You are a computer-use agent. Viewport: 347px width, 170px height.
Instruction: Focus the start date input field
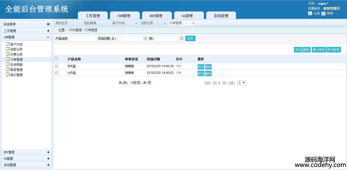click(x=134, y=38)
